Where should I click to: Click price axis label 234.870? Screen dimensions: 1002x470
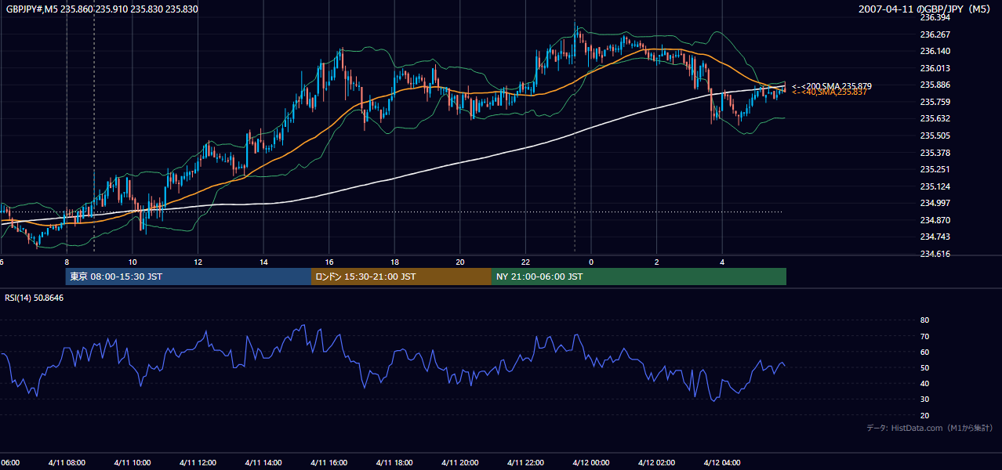point(935,220)
